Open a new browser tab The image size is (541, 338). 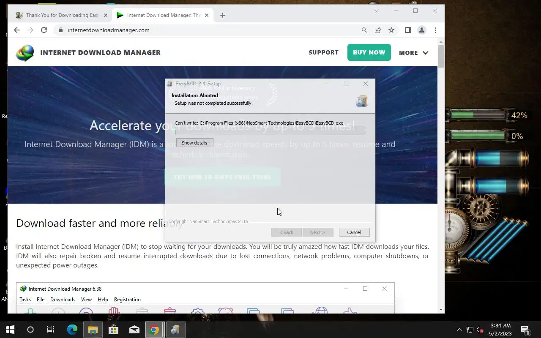pyautogui.click(x=223, y=15)
